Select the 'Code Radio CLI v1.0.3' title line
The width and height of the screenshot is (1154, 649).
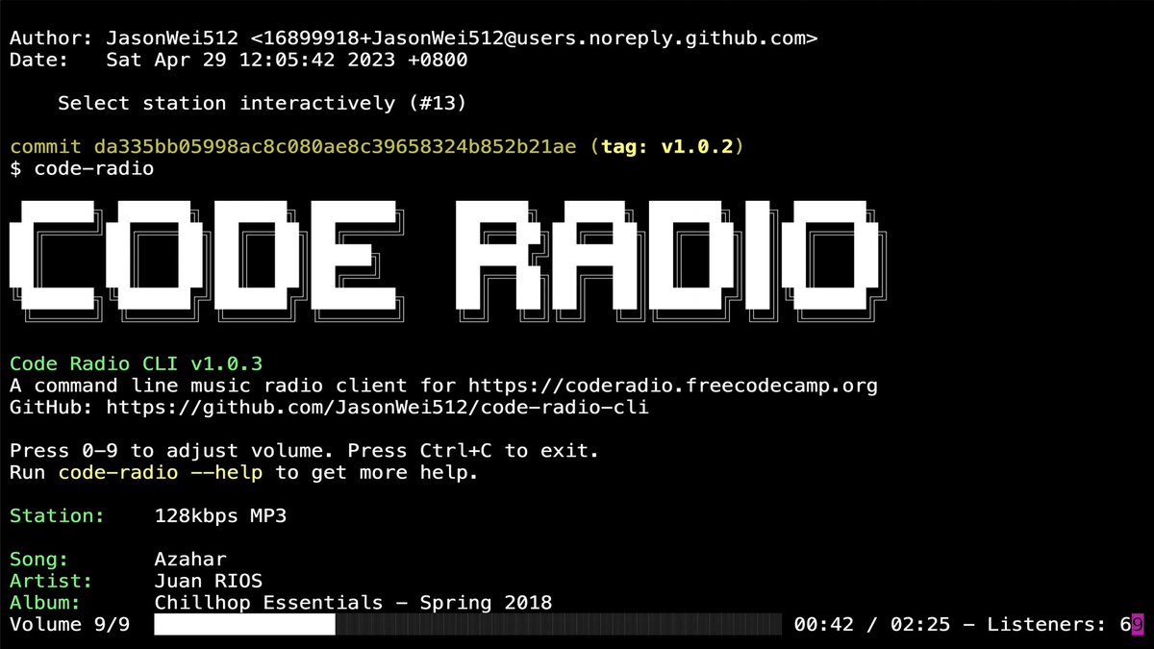(x=136, y=364)
